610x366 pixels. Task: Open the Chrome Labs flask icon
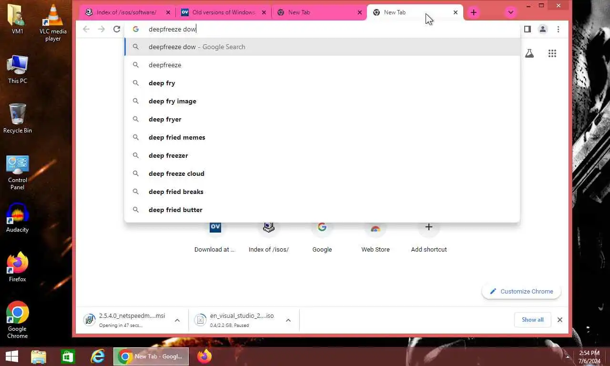[529, 53]
